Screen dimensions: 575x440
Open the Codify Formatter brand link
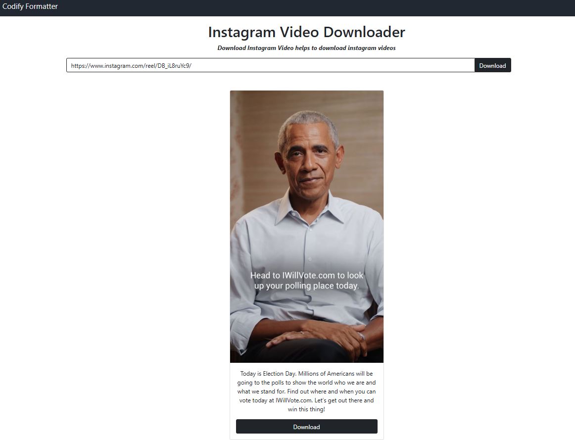(30, 6)
